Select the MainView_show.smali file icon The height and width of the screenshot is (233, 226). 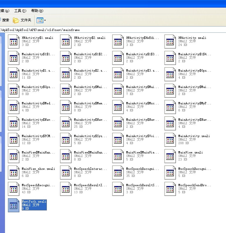(13, 172)
